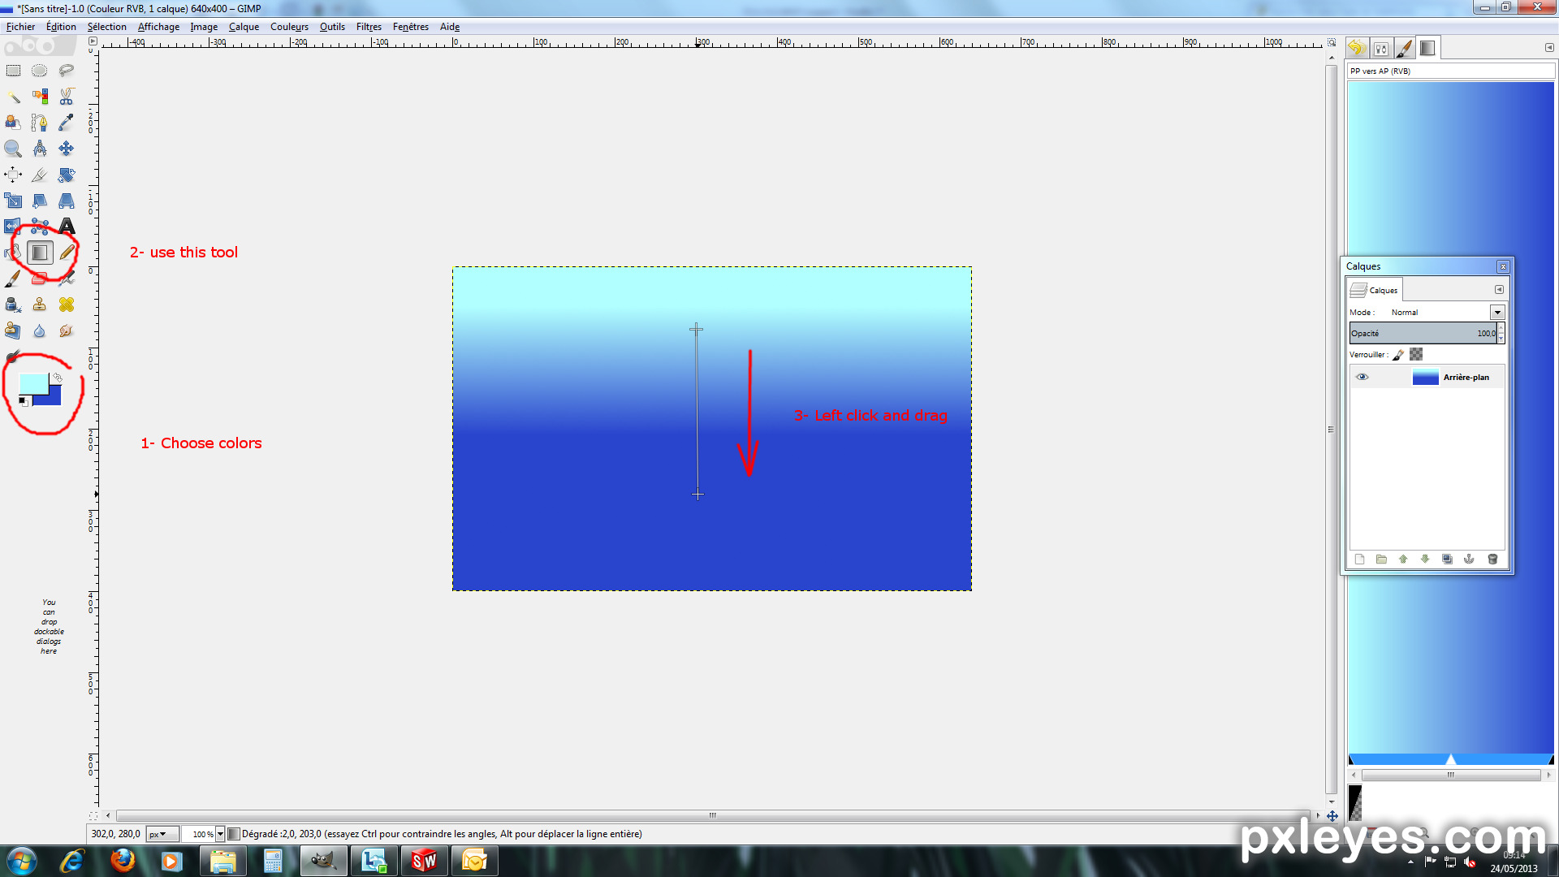Select the Text tool
Viewport: 1559px width, 877px height.
pyautogui.click(x=66, y=227)
